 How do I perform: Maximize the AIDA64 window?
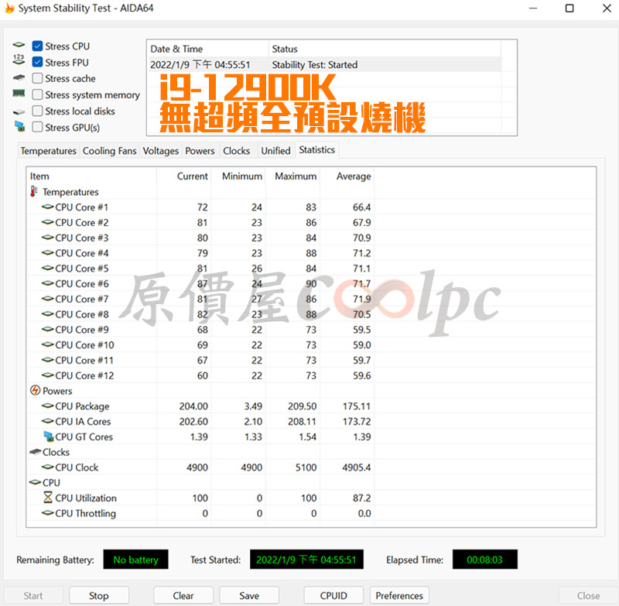569,9
